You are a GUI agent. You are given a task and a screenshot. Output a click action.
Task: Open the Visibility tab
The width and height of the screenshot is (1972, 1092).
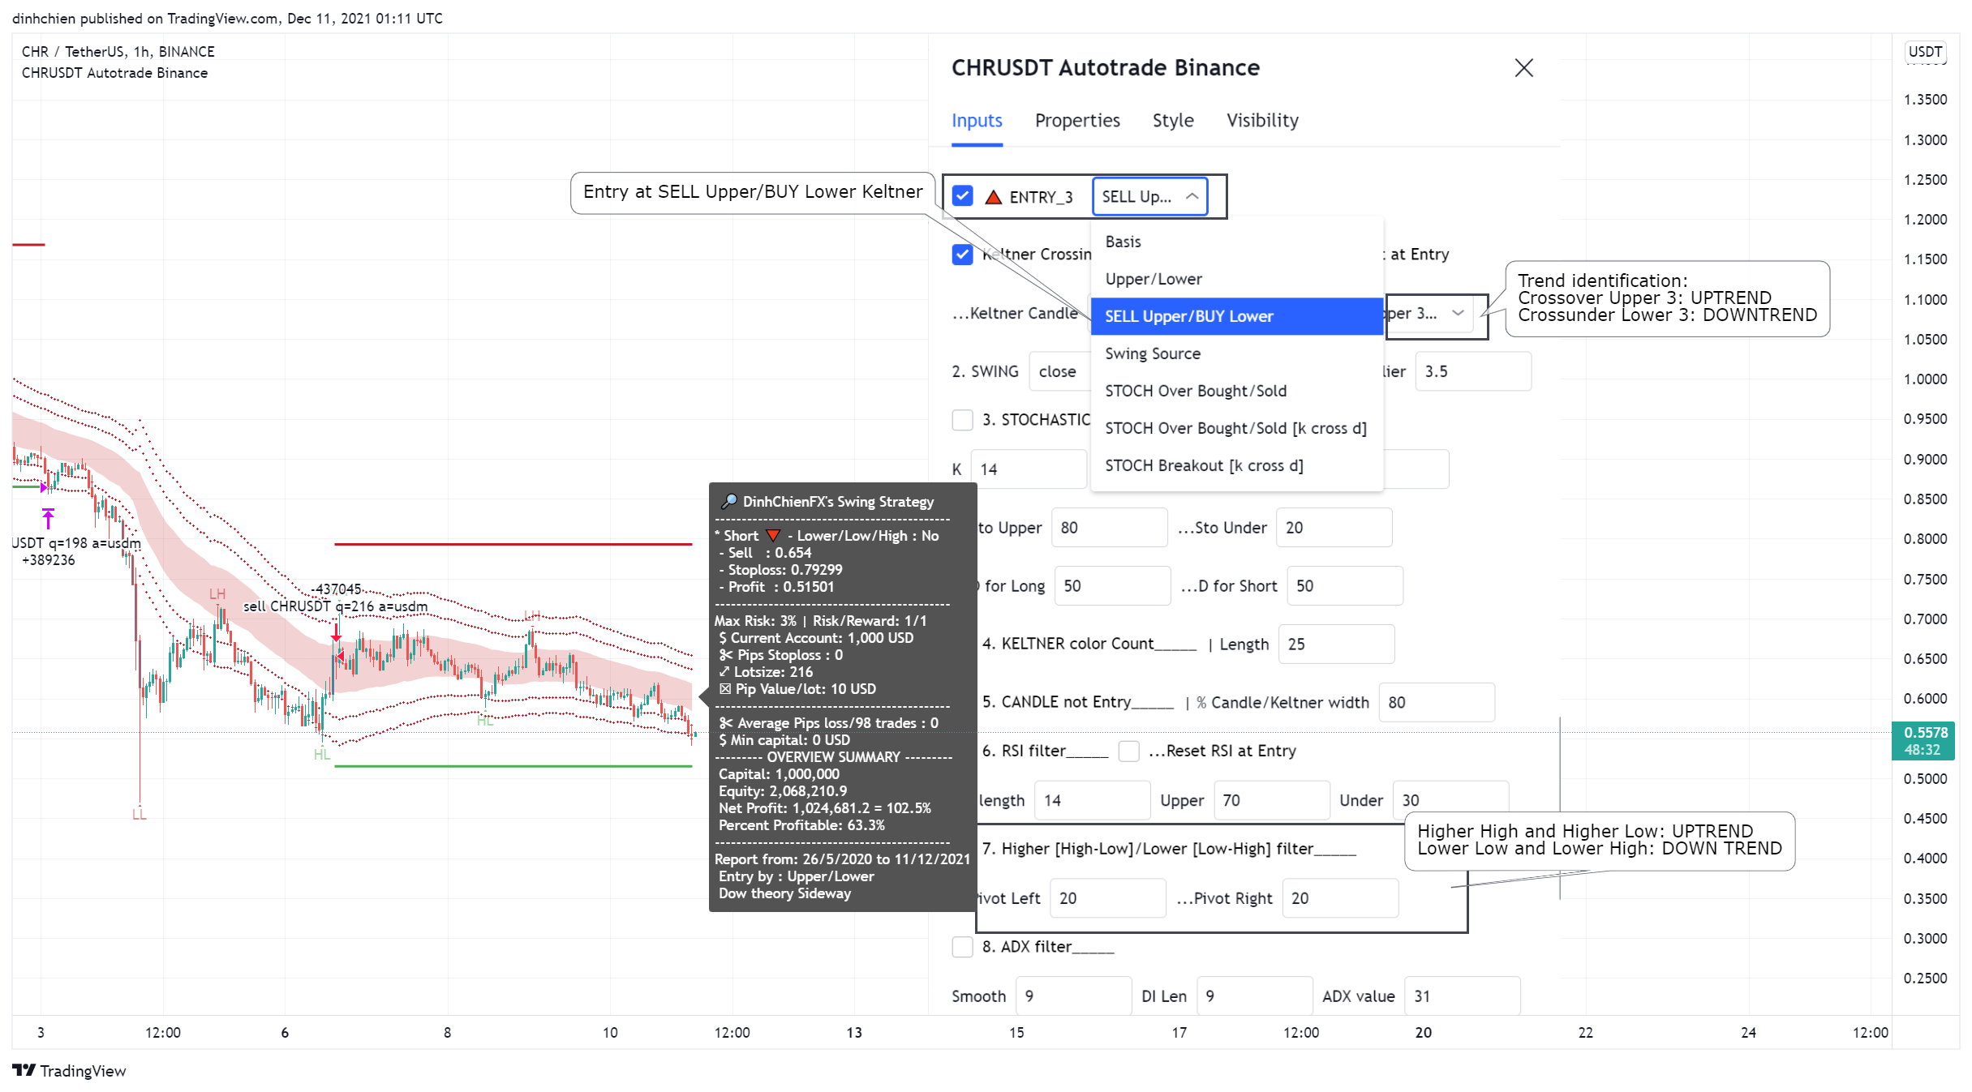(1262, 121)
